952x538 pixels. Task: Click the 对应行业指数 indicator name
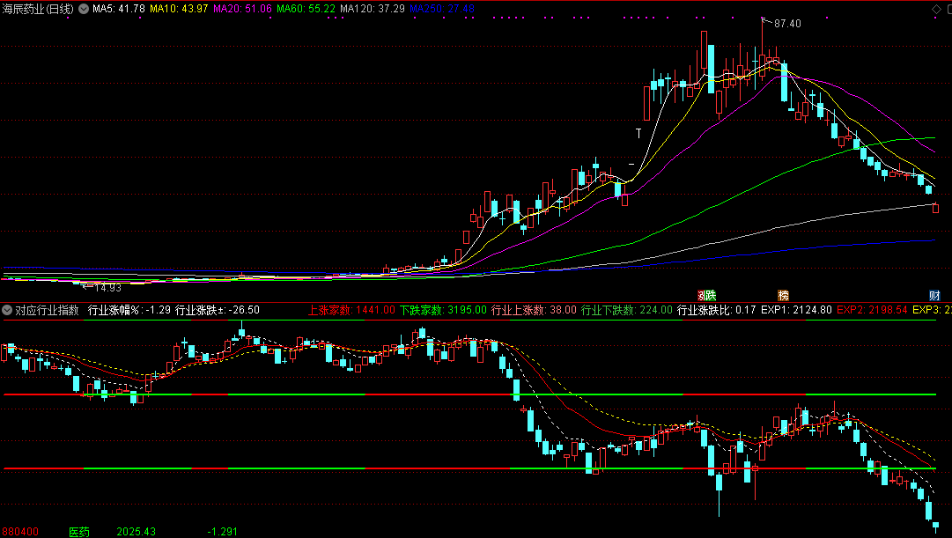click(47, 310)
